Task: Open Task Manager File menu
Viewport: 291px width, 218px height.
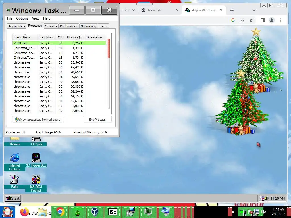Action: click(10, 18)
